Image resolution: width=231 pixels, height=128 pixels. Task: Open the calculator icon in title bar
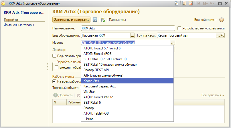pyautogui.click(x=184, y=3)
